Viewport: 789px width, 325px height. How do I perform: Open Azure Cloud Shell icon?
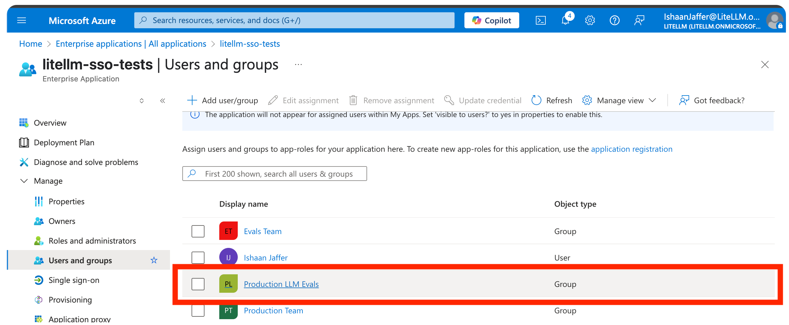[541, 21]
